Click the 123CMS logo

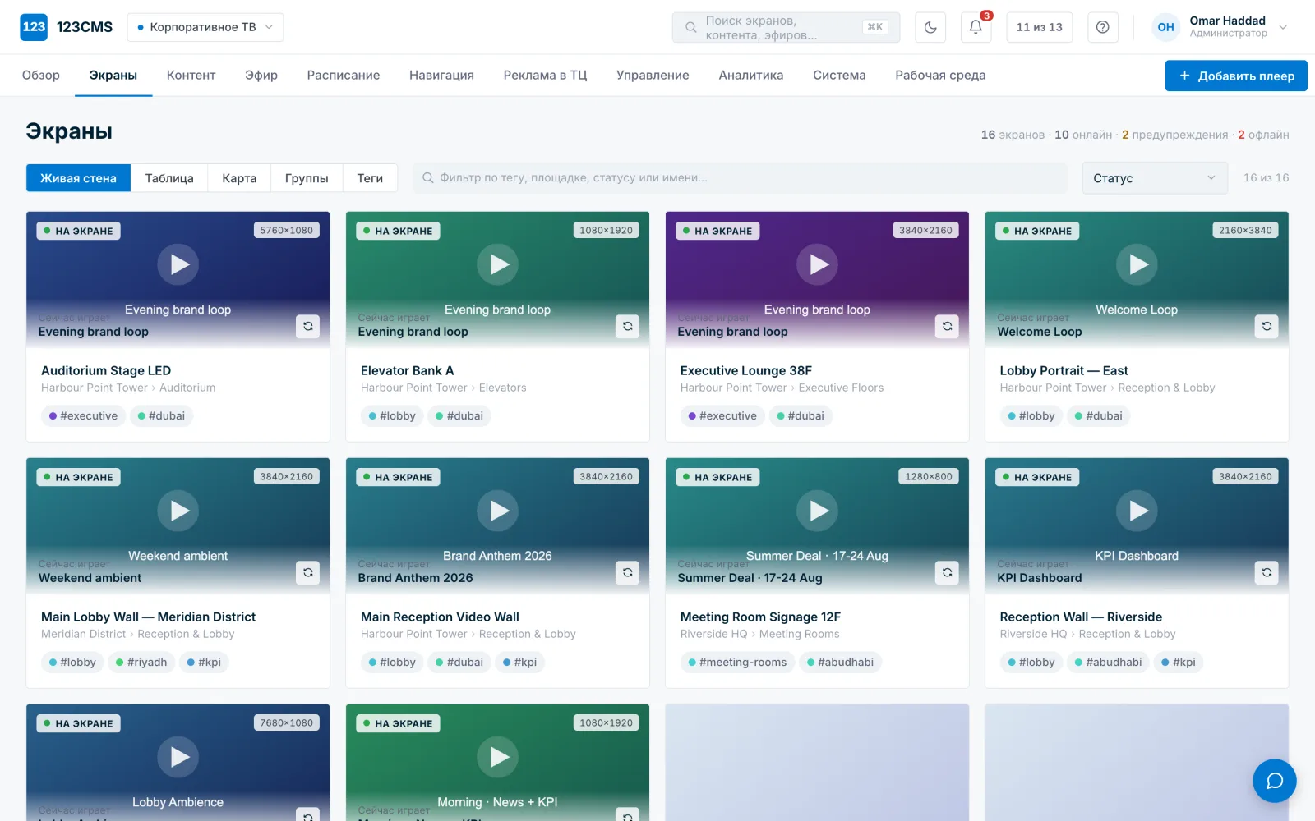point(66,27)
